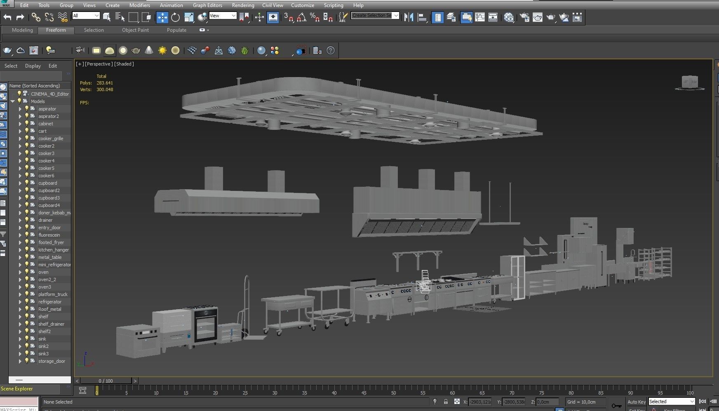Toggle visibility bulb of cabinet object
This screenshot has height=411, width=719.
[x=27, y=123]
